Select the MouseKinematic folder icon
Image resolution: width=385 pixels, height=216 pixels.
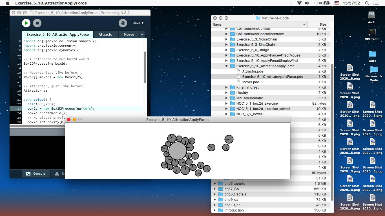233,98
